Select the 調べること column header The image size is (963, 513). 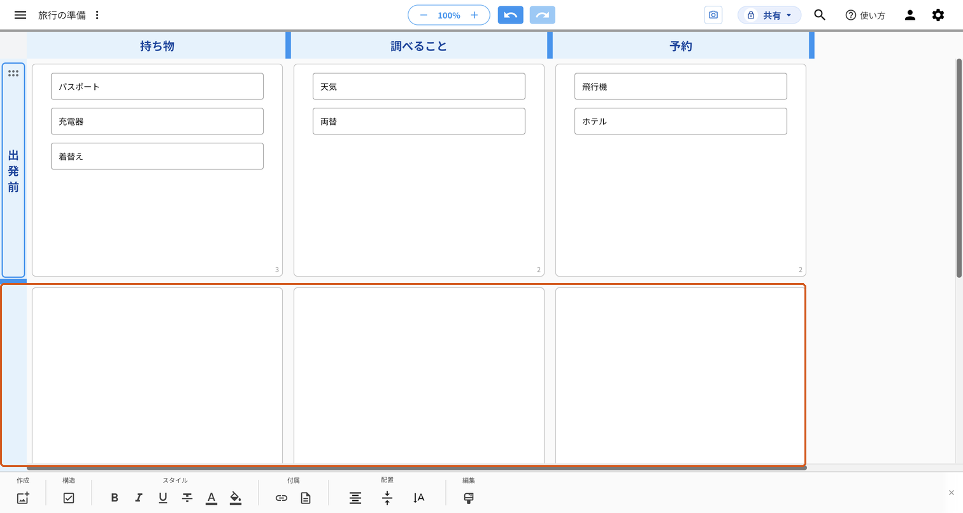418,46
